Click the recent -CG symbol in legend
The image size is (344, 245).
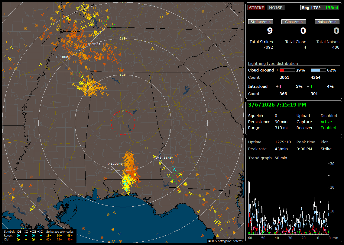click(18, 235)
